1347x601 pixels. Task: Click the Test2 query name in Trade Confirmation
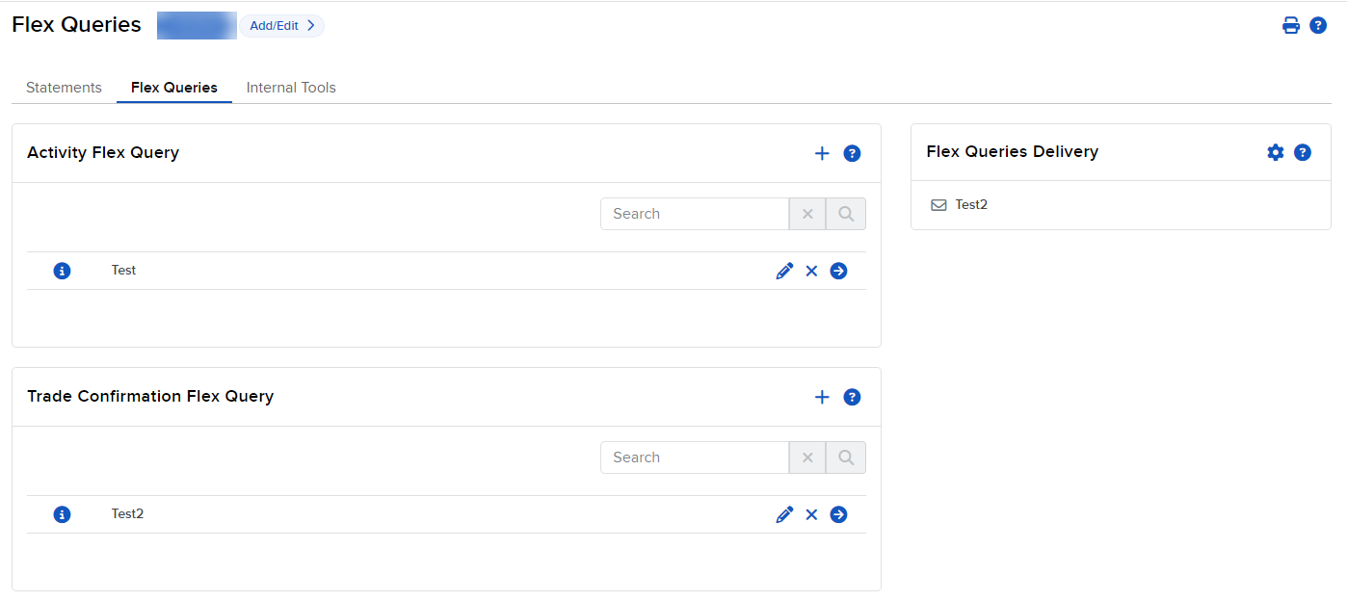[x=127, y=514]
